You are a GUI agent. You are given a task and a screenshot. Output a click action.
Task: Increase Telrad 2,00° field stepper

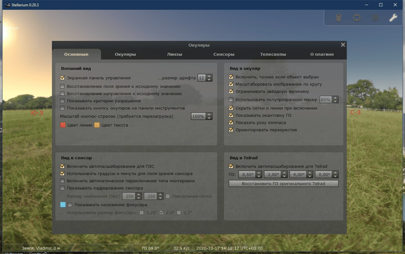pyautogui.click(x=284, y=173)
